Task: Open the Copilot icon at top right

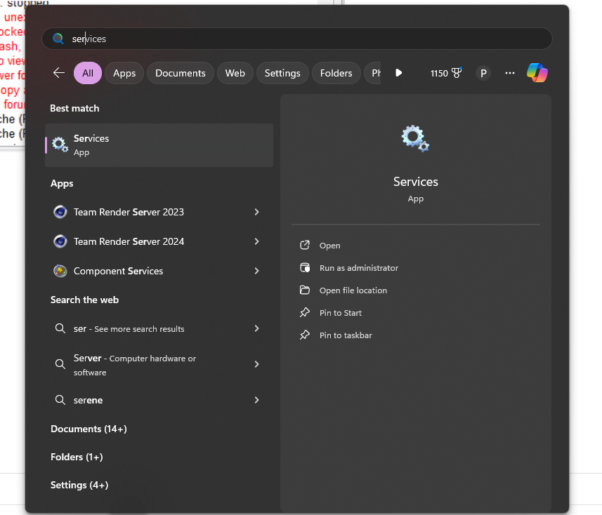Action: coord(537,73)
